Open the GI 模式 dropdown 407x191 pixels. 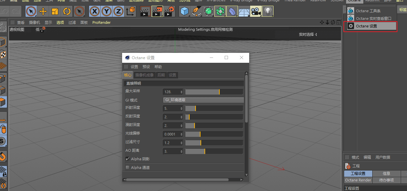pyautogui.click(x=203, y=100)
